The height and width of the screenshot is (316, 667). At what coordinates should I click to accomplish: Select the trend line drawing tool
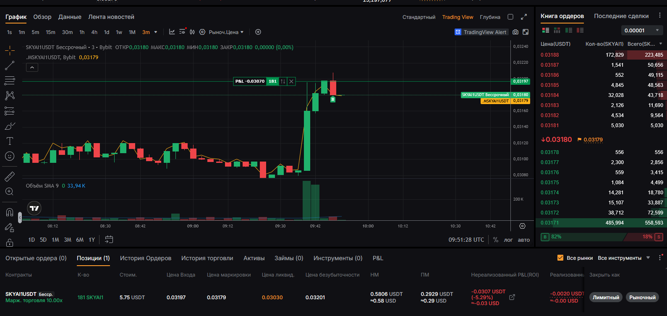10,65
